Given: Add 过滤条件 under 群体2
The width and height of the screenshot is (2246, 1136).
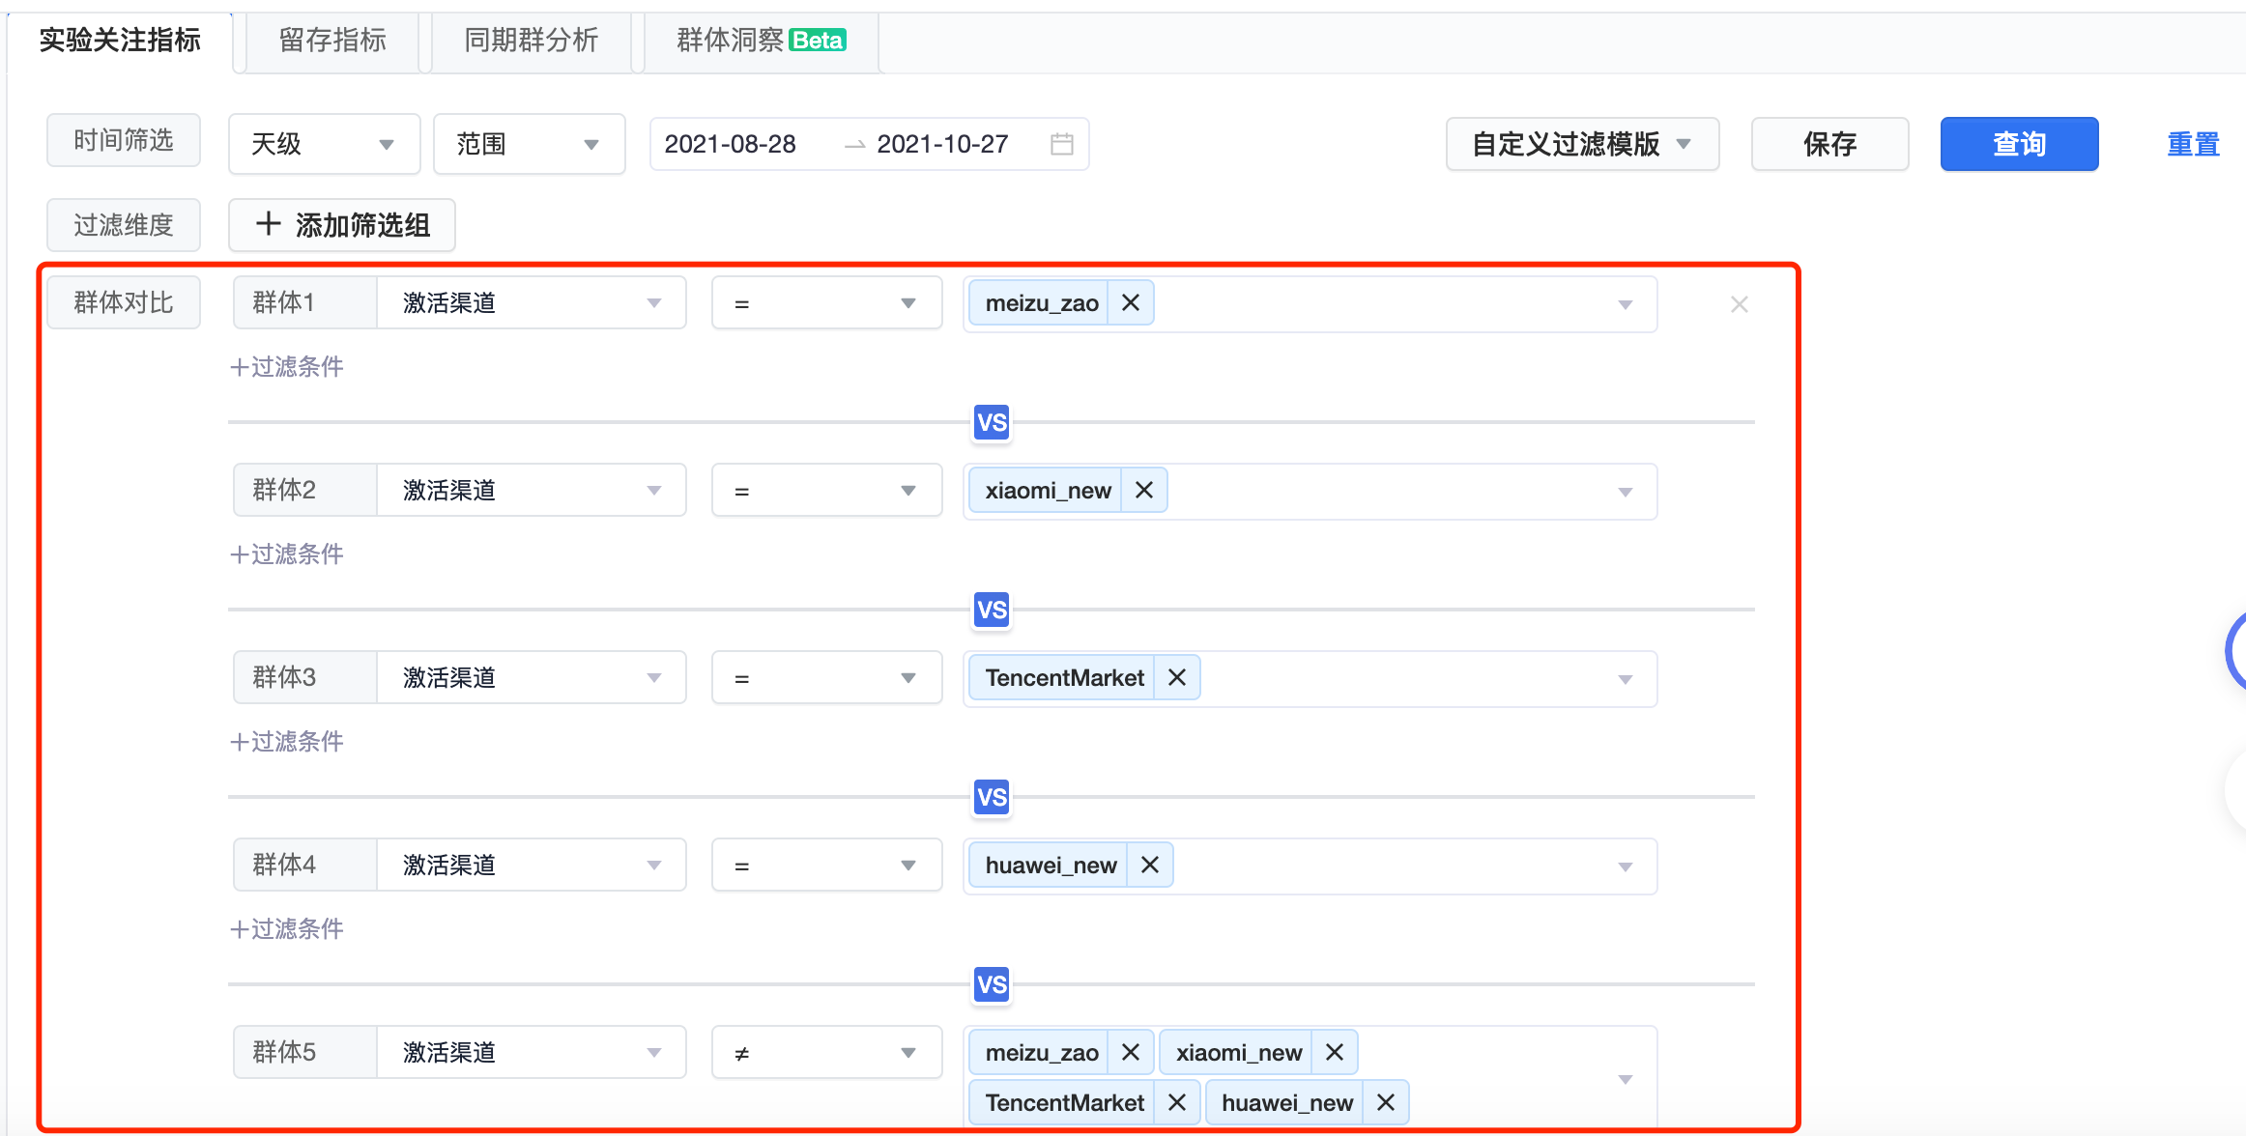Looking at the screenshot, I should tap(287, 554).
